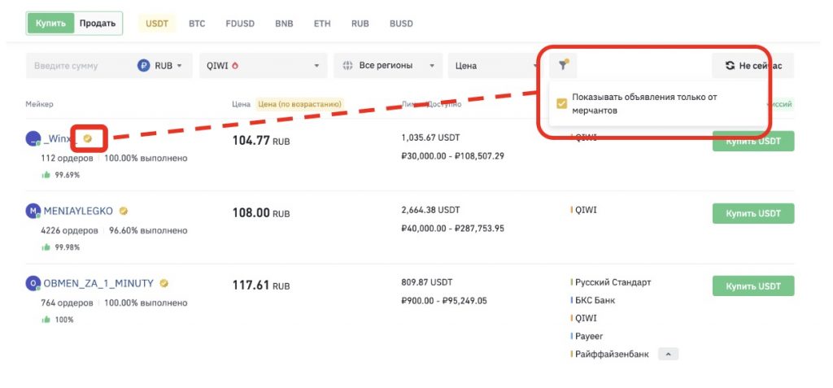Image resolution: width=833 pixels, height=388 pixels.
Task: Buy USDT from MENIAYLEGKO at 108.00
Action: tap(753, 214)
